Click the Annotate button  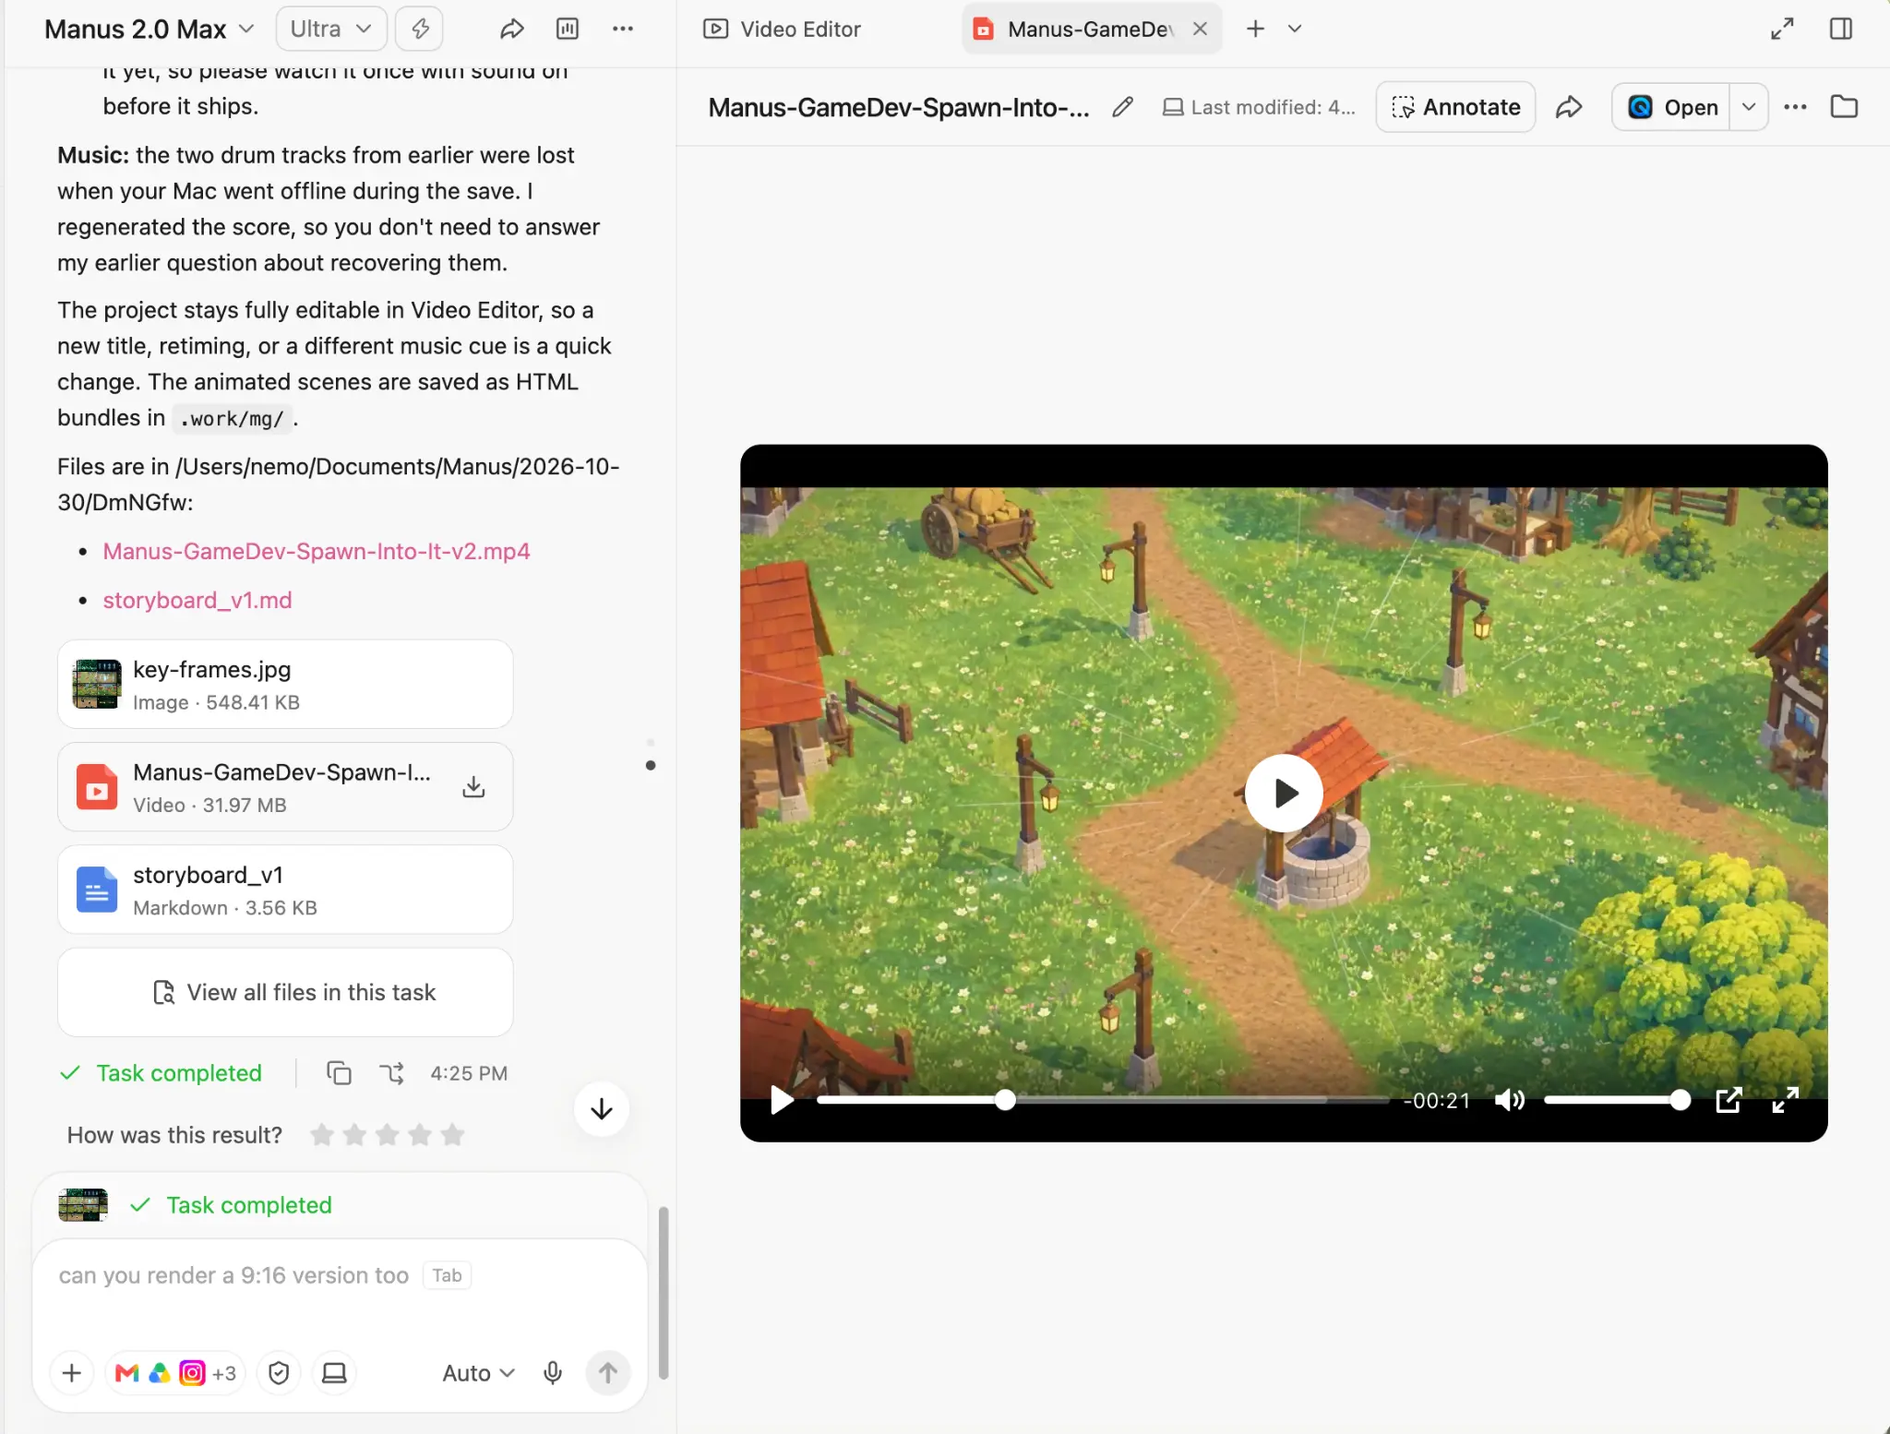1455,107
